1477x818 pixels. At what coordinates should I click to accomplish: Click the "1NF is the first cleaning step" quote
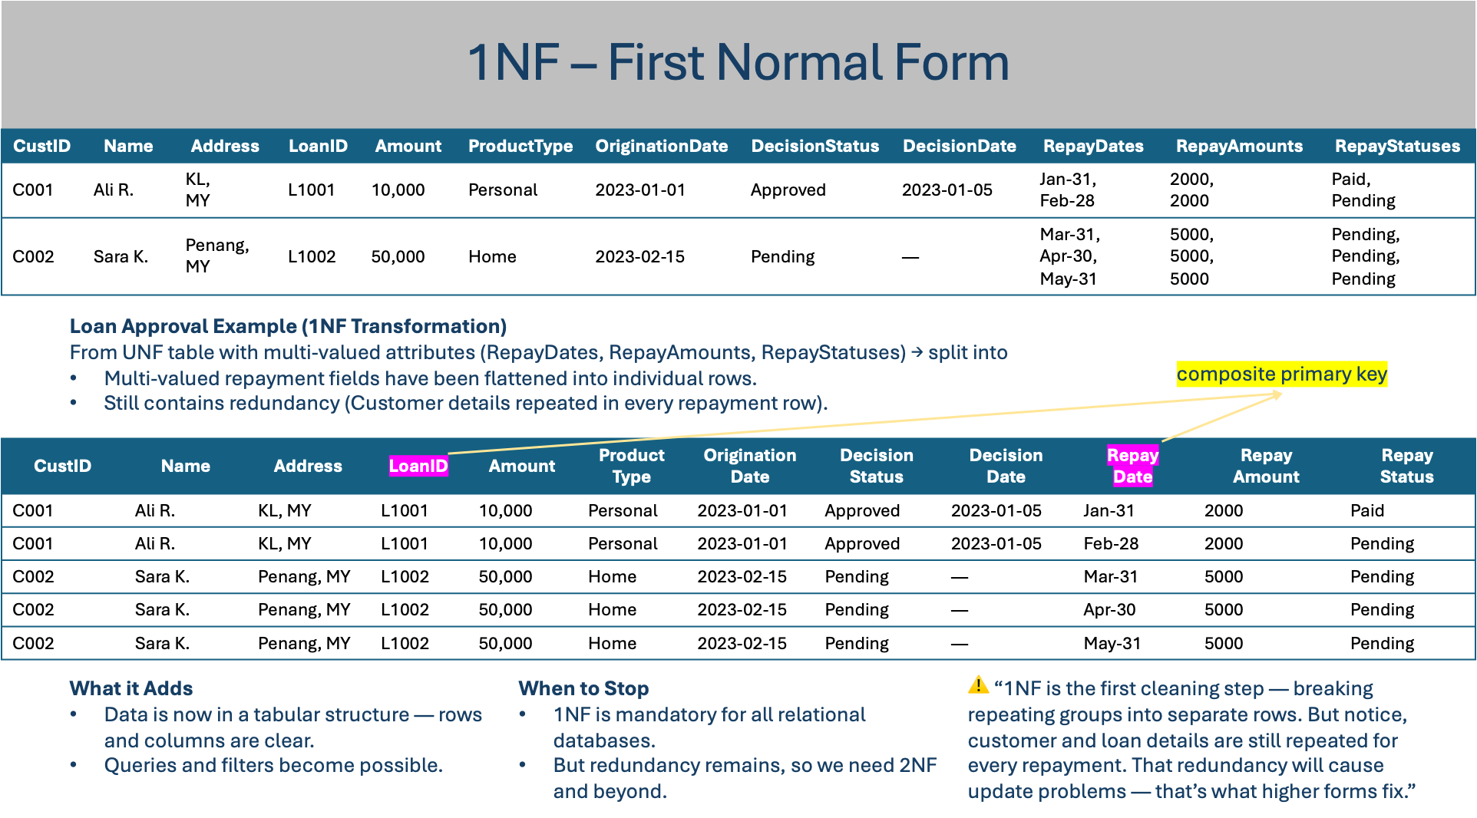coord(1191,740)
